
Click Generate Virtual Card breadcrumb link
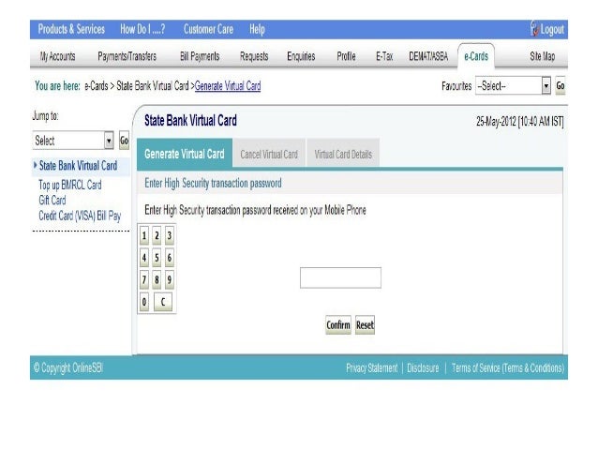(228, 86)
